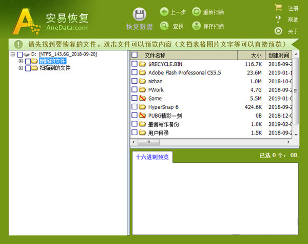Check the box next to $RECYCLE.BIN
This screenshot has height=244, width=308.
click(135, 64)
